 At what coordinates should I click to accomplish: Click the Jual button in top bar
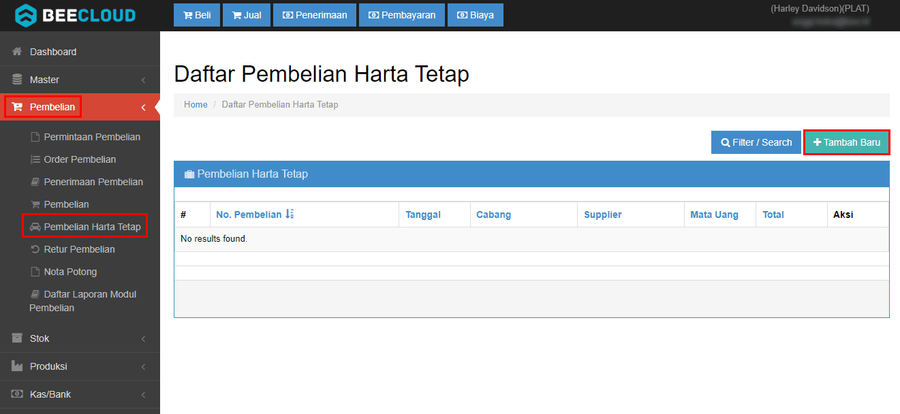coord(247,15)
